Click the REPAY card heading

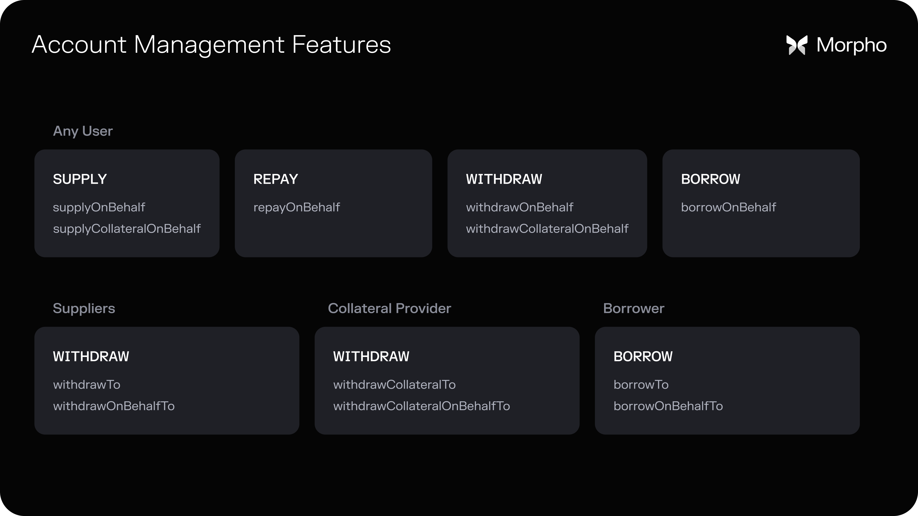275,179
